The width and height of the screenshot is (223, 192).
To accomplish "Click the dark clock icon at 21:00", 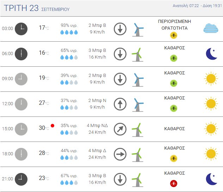I will pyautogui.click(x=21, y=179).
